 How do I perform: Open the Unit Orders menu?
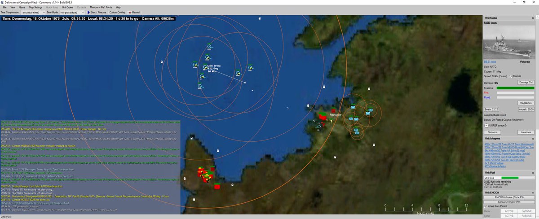(x=68, y=8)
